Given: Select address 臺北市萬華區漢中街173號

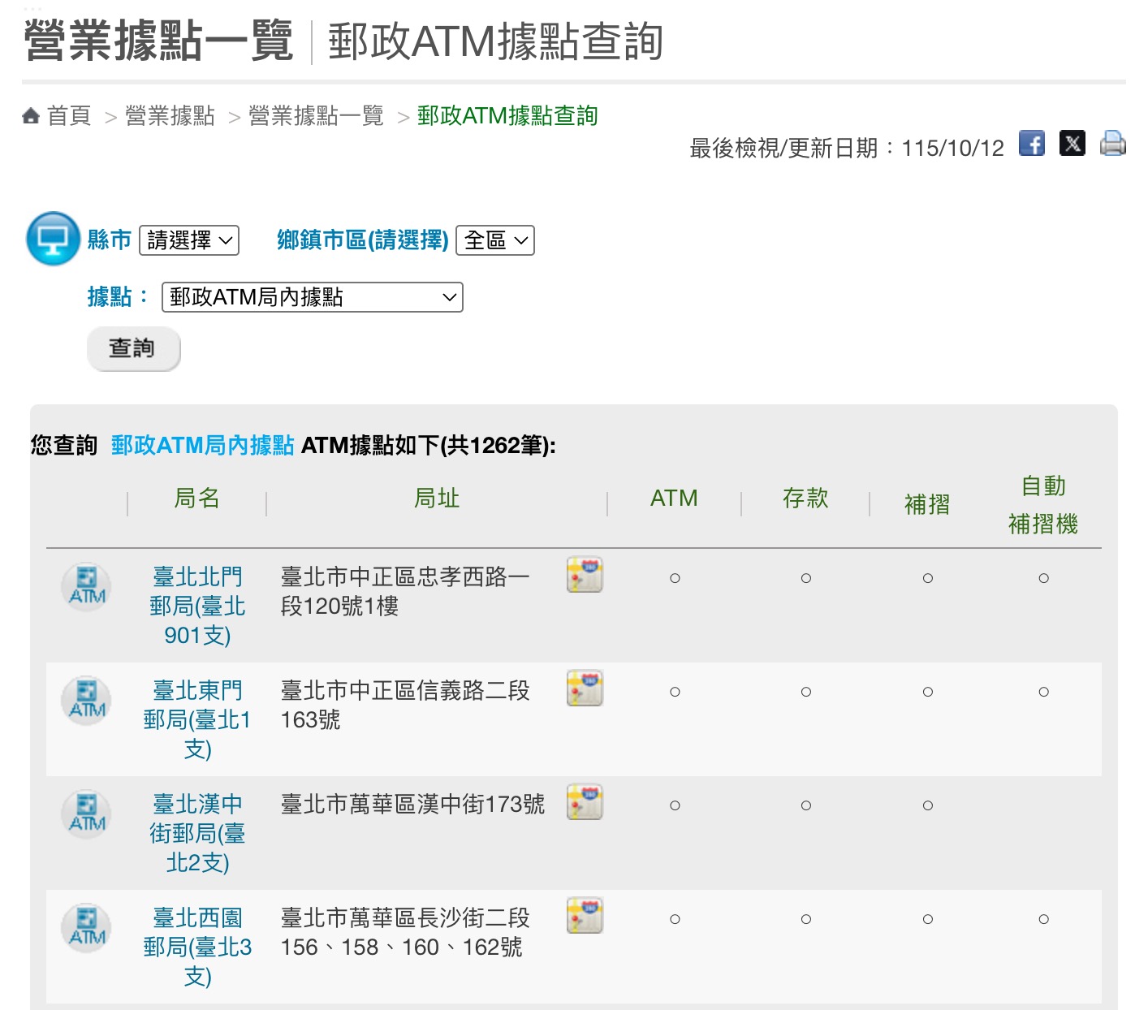Looking at the screenshot, I should tap(412, 804).
